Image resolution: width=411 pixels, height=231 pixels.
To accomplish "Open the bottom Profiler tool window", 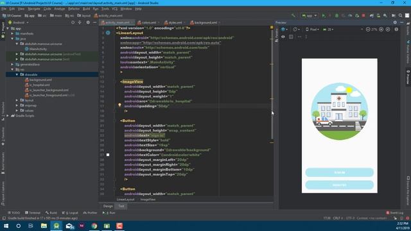I will [90, 212].
